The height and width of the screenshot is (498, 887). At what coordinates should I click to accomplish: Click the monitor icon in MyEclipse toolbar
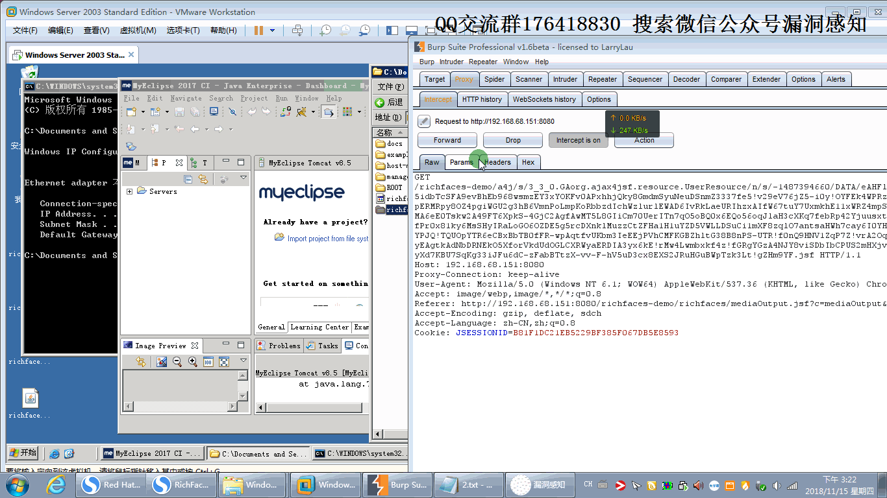(x=214, y=112)
